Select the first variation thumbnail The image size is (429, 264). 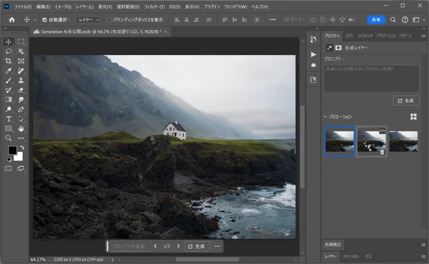[x=340, y=141]
